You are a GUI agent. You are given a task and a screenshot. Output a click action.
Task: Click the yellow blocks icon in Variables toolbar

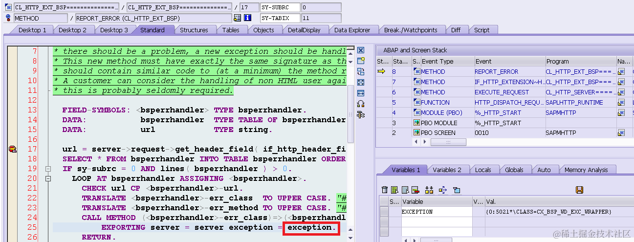pyautogui.click(x=429, y=190)
